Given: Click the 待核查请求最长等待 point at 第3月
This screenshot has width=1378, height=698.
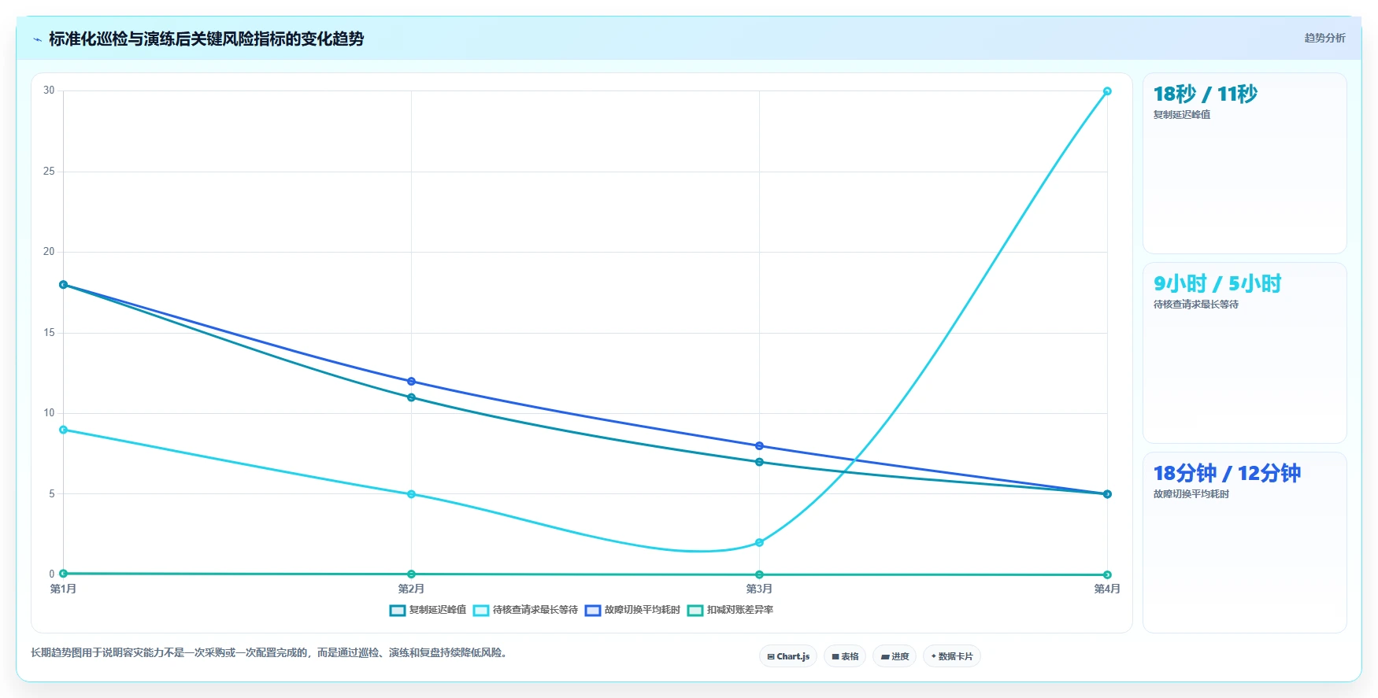Looking at the screenshot, I should (759, 543).
